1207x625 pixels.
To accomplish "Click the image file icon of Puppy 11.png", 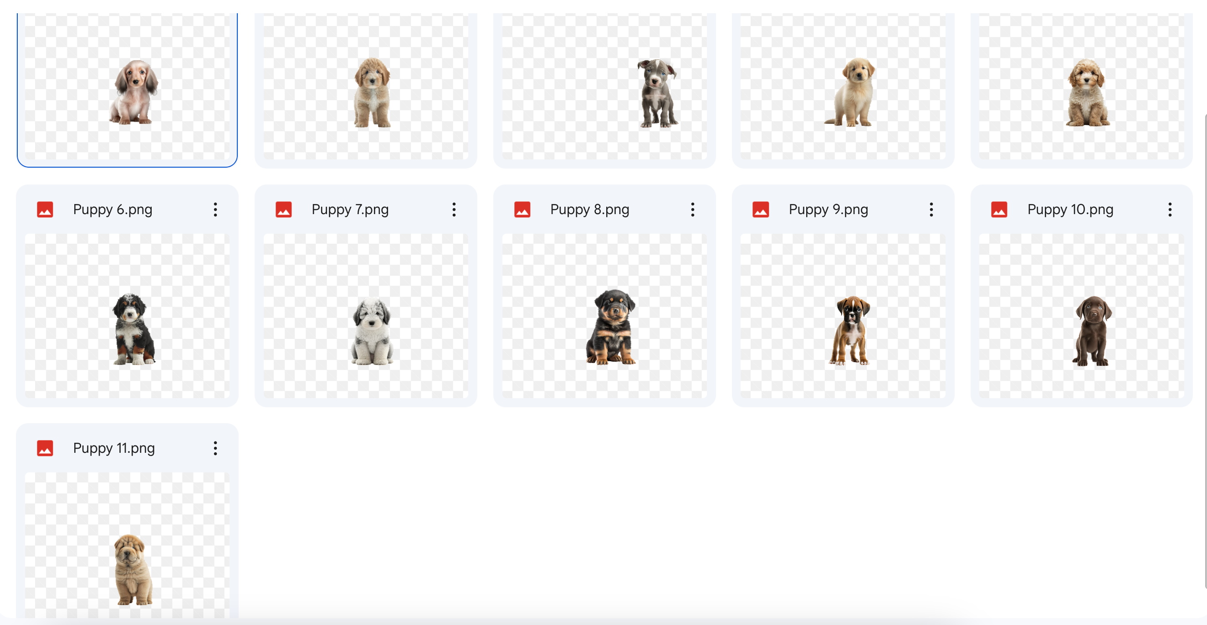I will point(45,448).
